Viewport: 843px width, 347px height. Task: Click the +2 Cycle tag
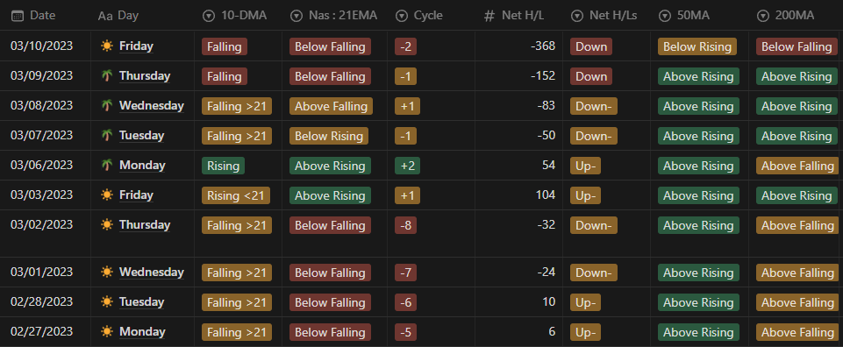pyautogui.click(x=407, y=166)
